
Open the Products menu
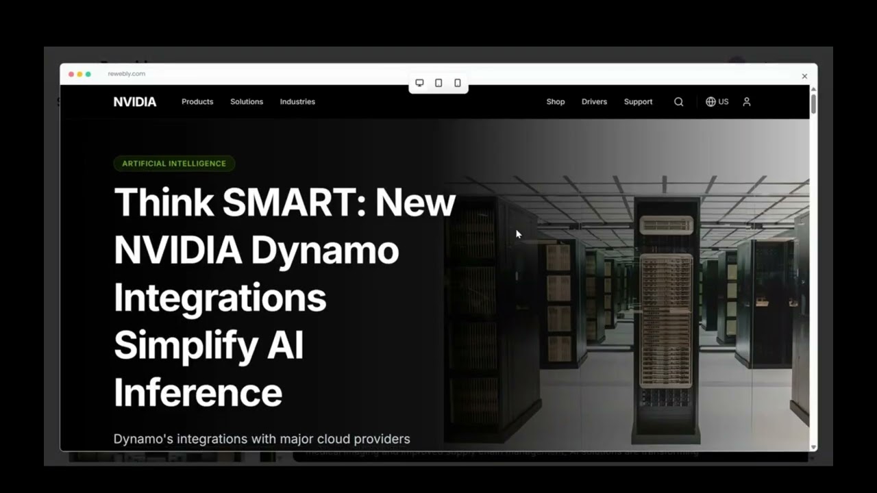coord(197,101)
